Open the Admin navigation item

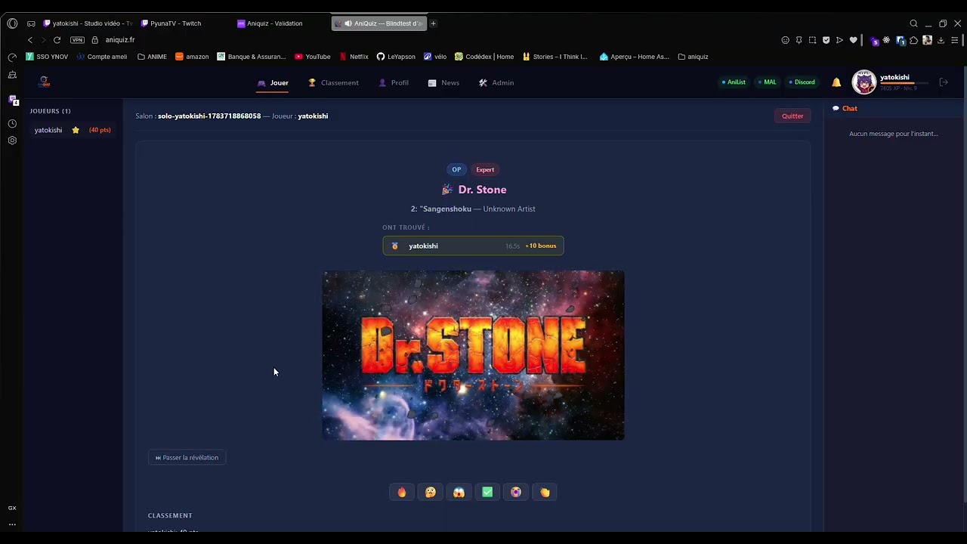496,82
